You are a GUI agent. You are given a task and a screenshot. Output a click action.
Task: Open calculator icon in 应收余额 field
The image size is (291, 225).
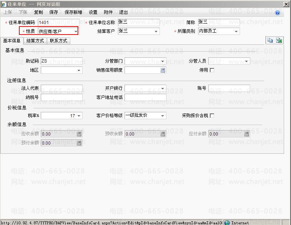[79, 134]
